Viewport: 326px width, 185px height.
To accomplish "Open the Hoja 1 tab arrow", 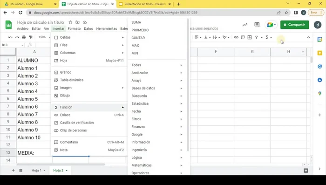I will [x=44, y=171].
